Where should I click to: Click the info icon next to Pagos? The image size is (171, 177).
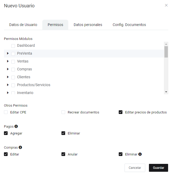[16, 126]
